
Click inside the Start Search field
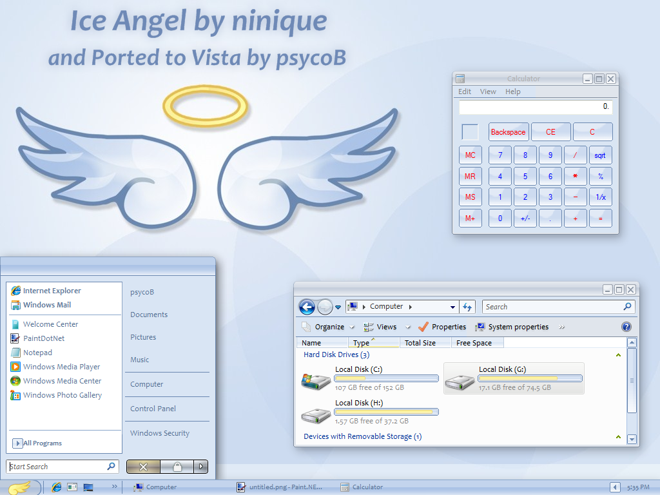[55, 466]
